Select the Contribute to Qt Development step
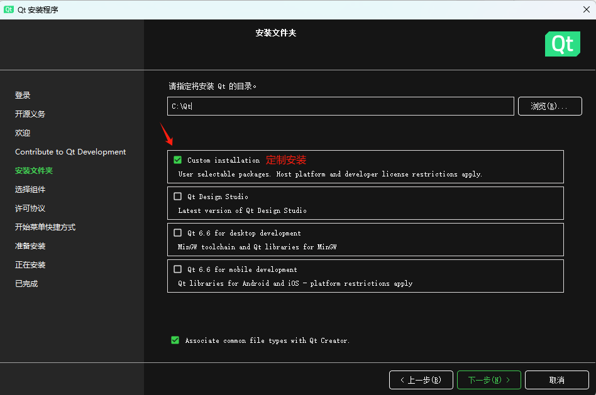This screenshot has height=395, width=596. pyautogui.click(x=70, y=151)
